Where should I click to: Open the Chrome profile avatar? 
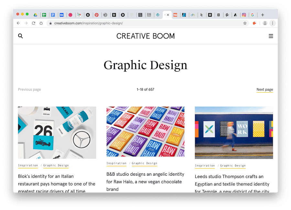pos(265,23)
